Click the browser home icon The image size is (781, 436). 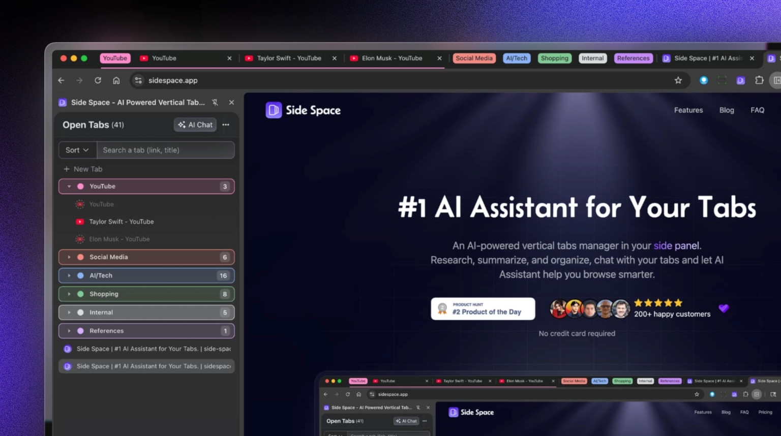click(116, 80)
